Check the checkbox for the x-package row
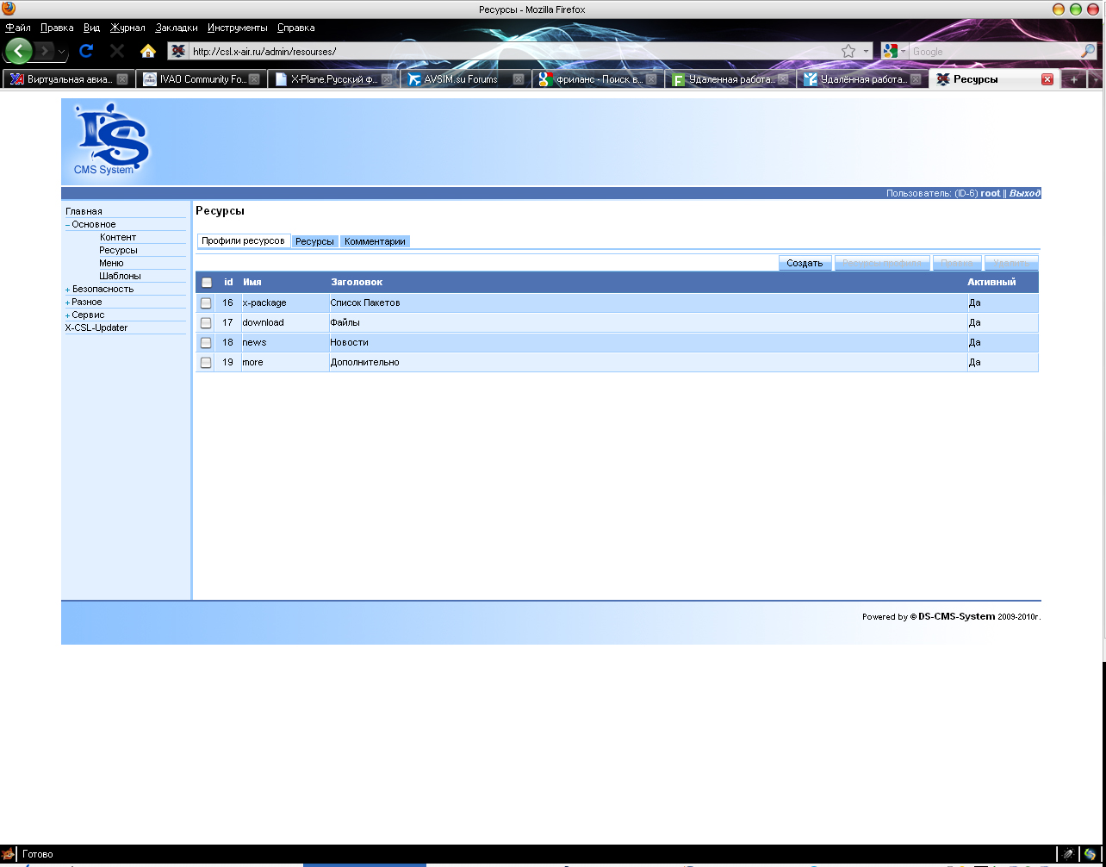Viewport: 1106px width, 867px height. (x=206, y=303)
